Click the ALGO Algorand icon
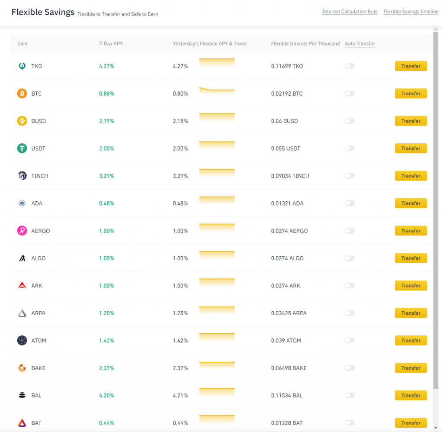This screenshot has width=443, height=432. point(22,258)
